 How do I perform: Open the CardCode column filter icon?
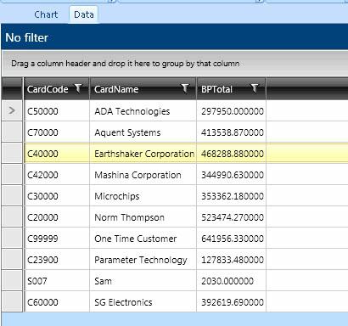click(78, 88)
